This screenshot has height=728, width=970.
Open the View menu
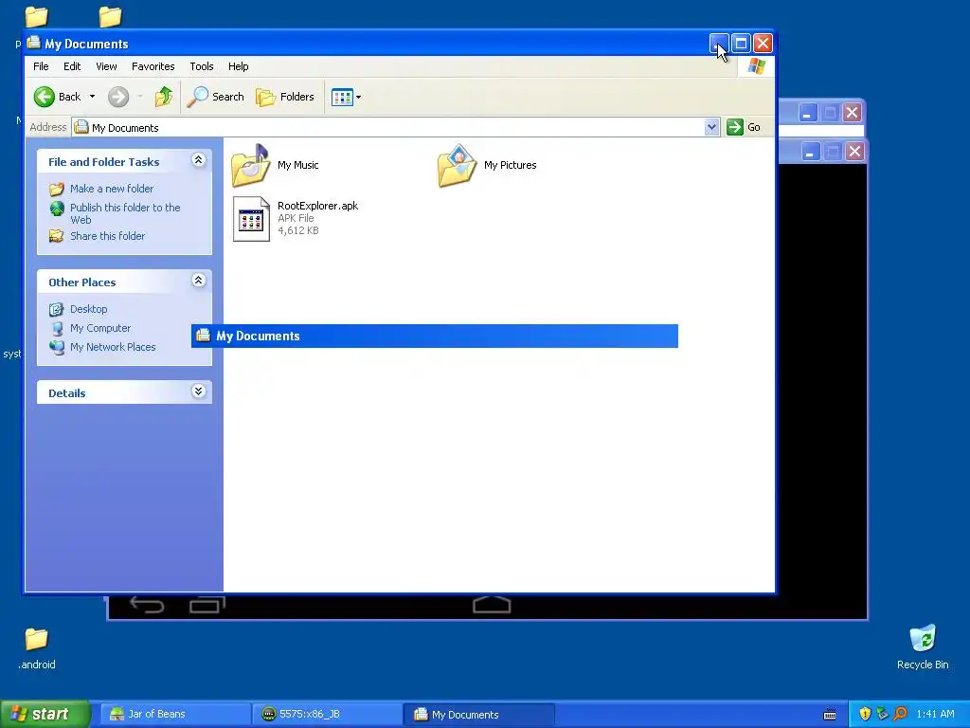coord(106,66)
